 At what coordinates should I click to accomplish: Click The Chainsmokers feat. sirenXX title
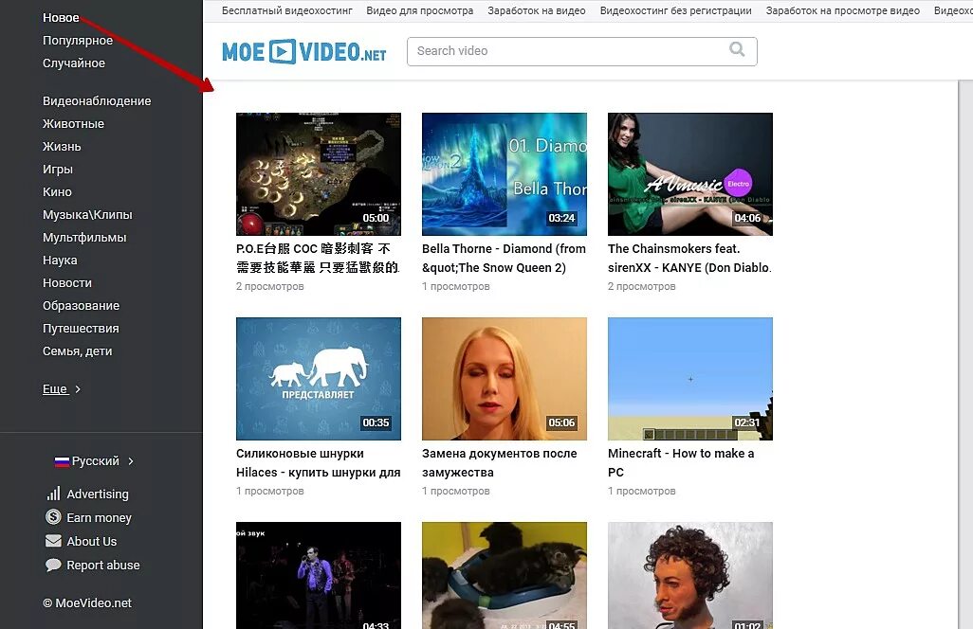coord(689,258)
